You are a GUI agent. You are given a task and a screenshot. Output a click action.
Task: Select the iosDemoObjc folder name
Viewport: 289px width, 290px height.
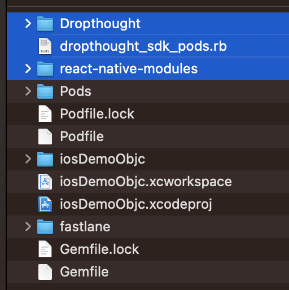pos(103,160)
